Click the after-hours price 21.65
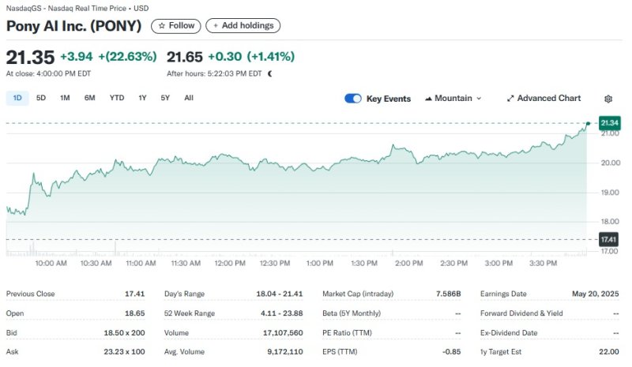This screenshot has width=632, height=367. click(x=185, y=57)
